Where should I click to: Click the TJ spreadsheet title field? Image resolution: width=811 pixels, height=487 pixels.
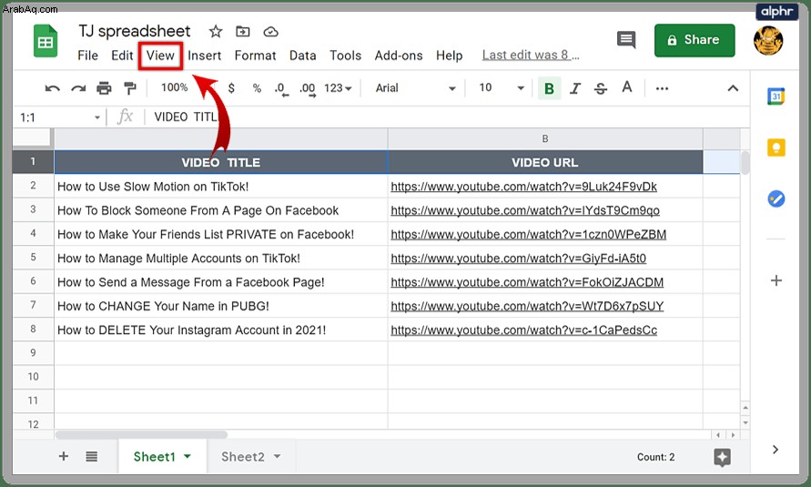(x=135, y=31)
